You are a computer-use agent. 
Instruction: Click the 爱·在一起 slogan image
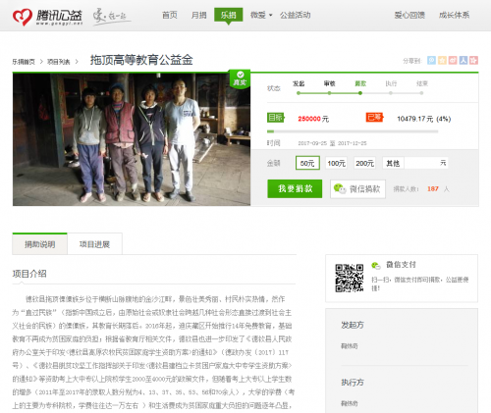pyautogui.click(x=111, y=17)
